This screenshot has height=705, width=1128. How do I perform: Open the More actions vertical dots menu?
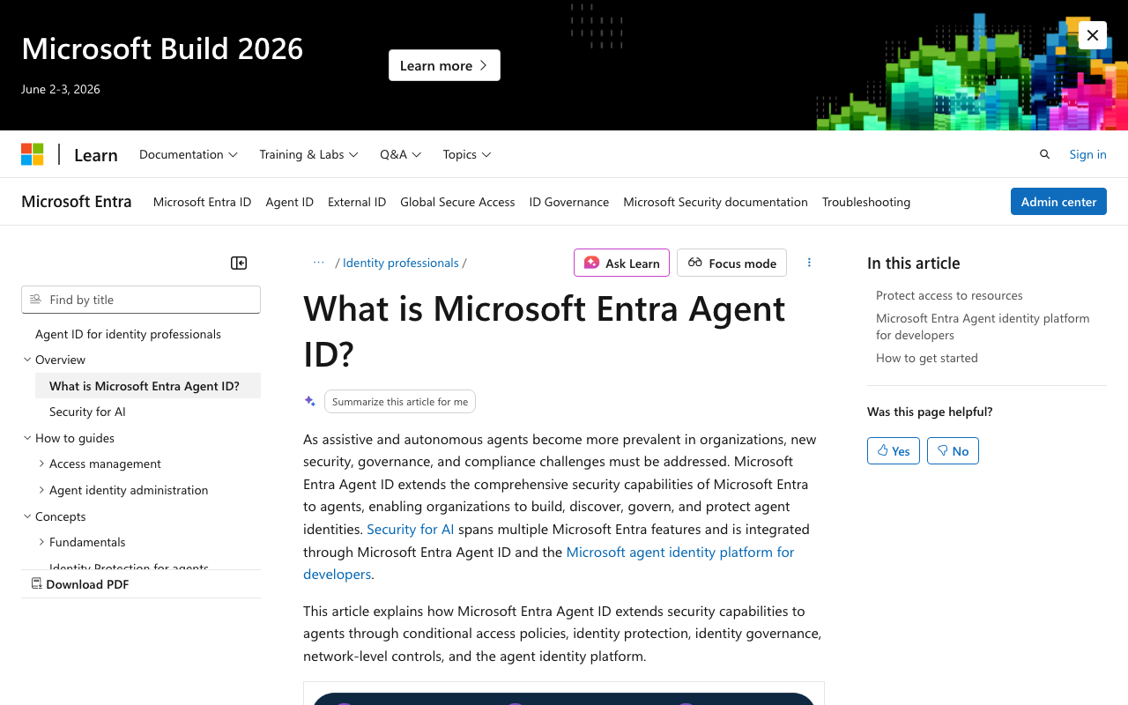[809, 263]
